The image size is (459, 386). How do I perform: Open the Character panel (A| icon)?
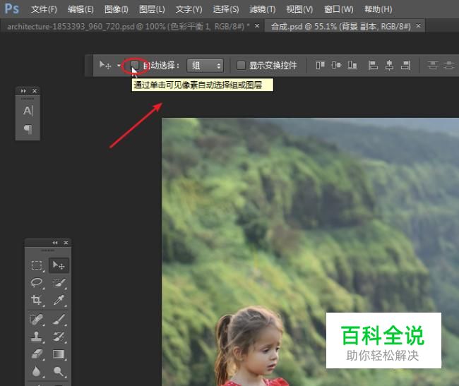tap(28, 111)
